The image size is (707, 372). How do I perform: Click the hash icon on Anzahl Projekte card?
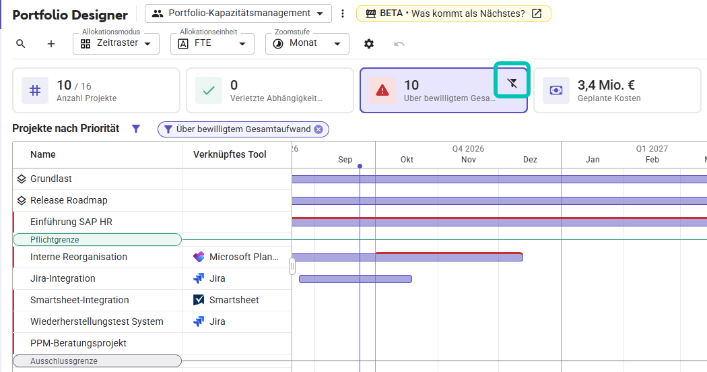click(x=35, y=90)
